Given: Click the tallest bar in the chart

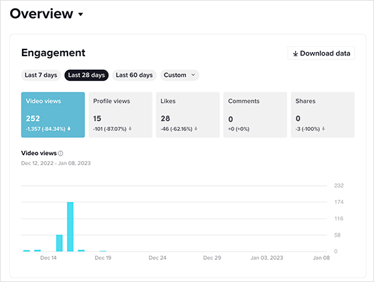Looking at the screenshot, I should 70,227.
